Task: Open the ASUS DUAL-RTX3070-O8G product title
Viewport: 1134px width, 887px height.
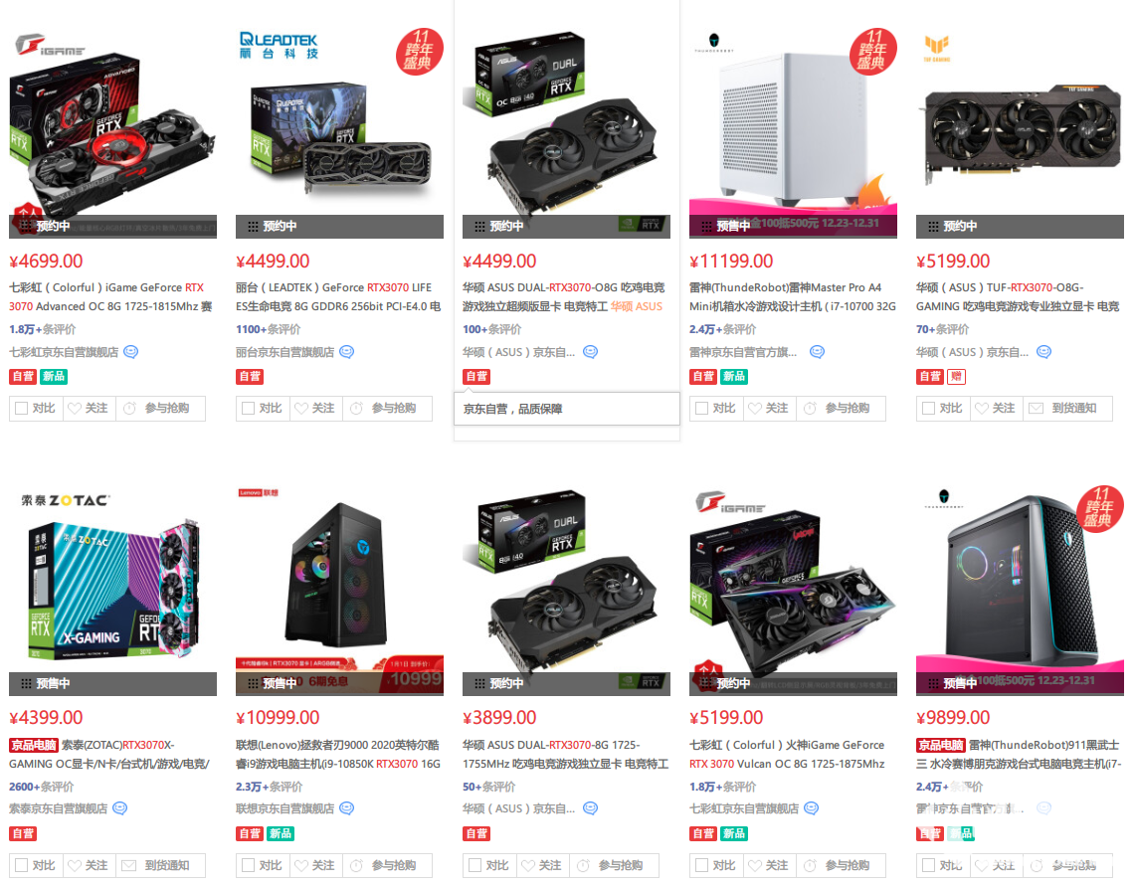Action: point(564,297)
